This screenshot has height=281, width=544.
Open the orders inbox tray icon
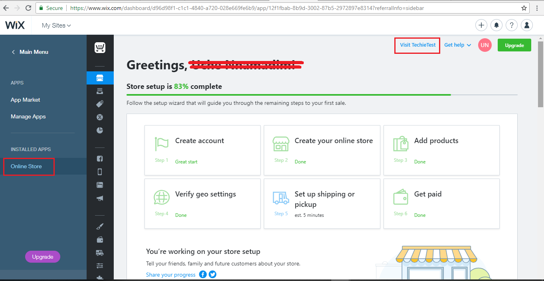(x=100, y=91)
